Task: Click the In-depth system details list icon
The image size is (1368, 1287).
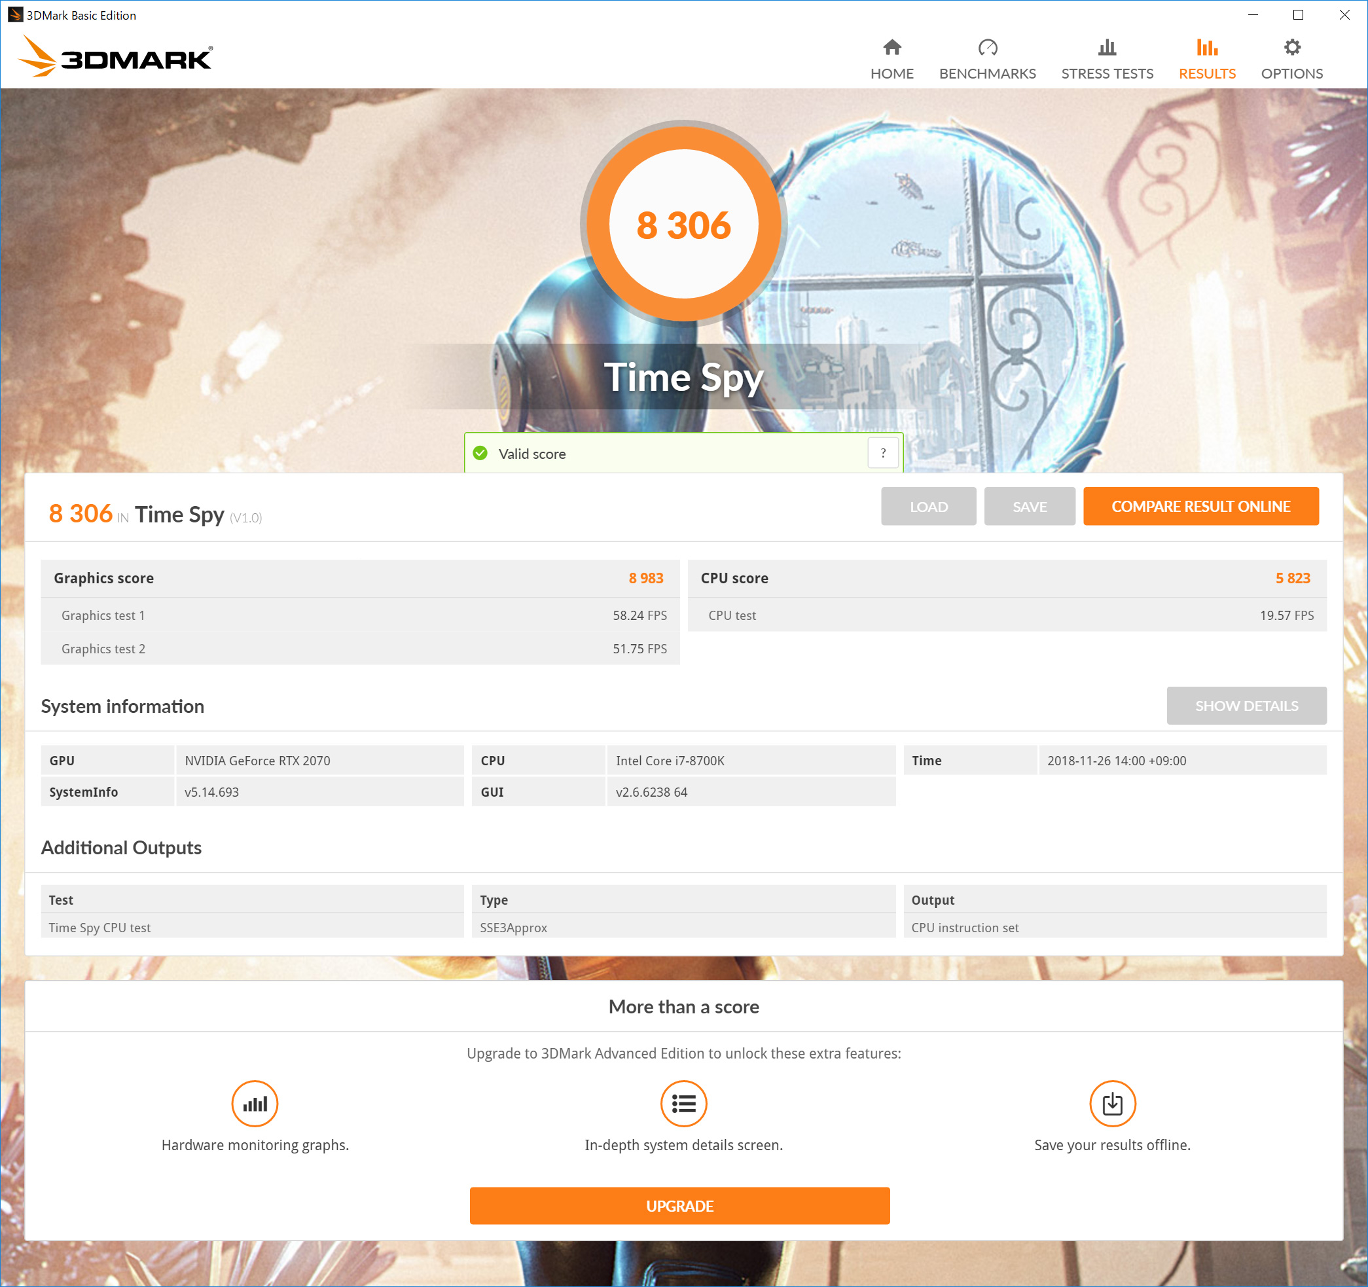Action: [x=683, y=1103]
